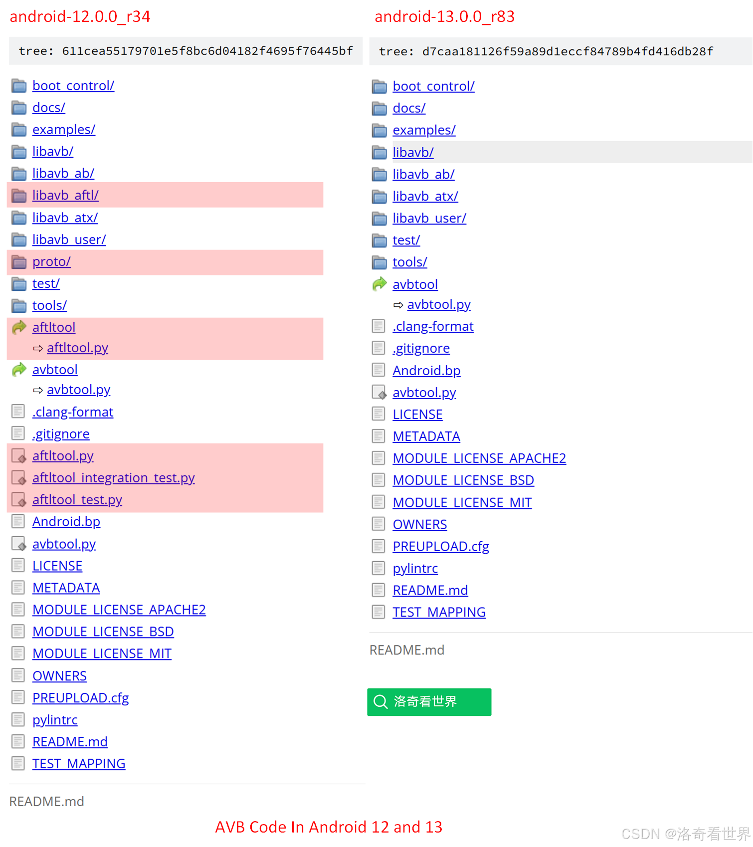Viewport: 753px width, 847px height.
Task: Open libavb_atx/ in Android 12 tree
Action: pyautogui.click(x=65, y=218)
